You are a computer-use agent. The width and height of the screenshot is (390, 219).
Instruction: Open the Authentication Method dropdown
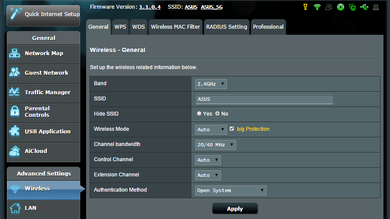pos(230,190)
